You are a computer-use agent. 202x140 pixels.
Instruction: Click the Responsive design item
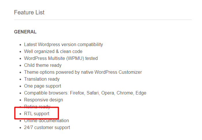(x=44, y=100)
